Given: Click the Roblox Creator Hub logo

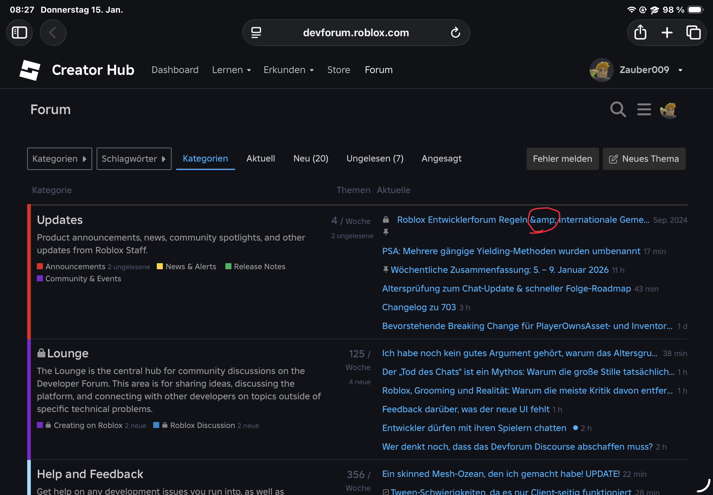Looking at the screenshot, I should [30, 70].
